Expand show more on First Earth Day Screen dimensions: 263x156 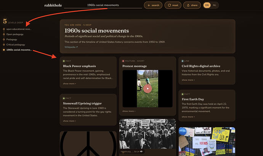(188, 117)
